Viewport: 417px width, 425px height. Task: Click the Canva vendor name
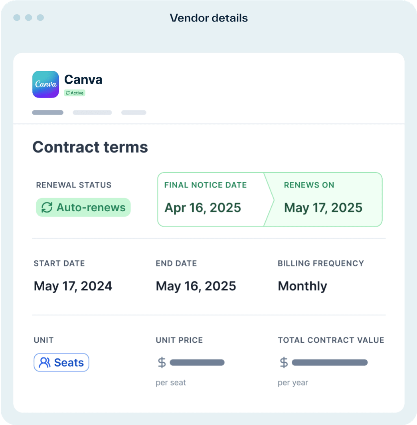pyautogui.click(x=83, y=79)
